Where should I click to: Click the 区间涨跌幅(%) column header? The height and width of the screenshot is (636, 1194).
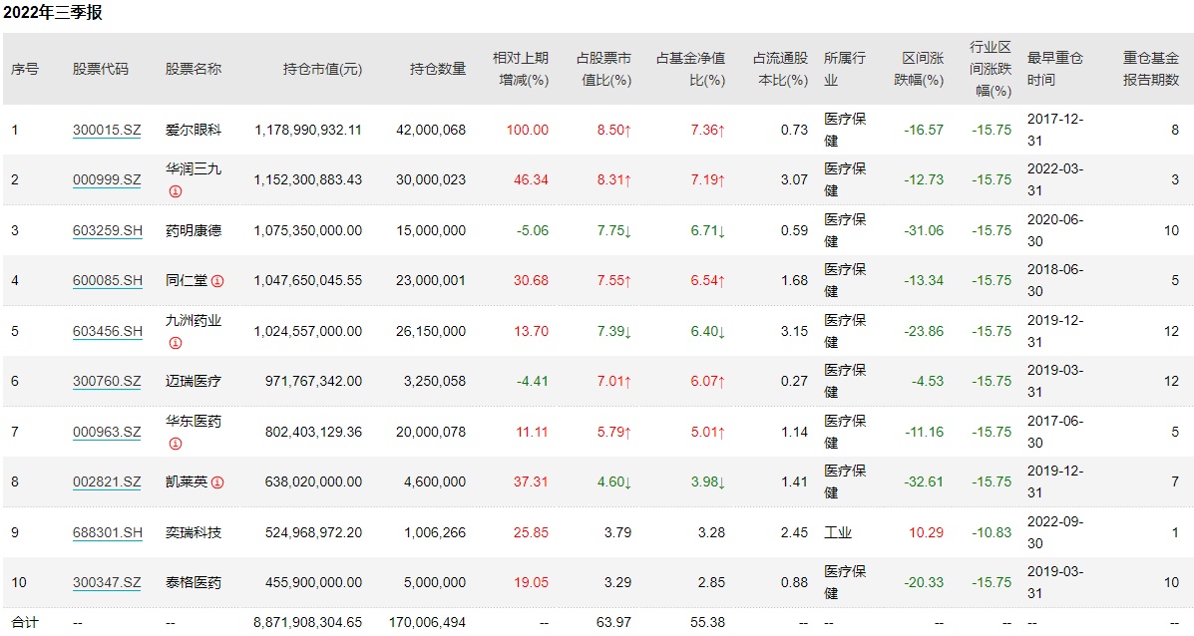click(919, 69)
